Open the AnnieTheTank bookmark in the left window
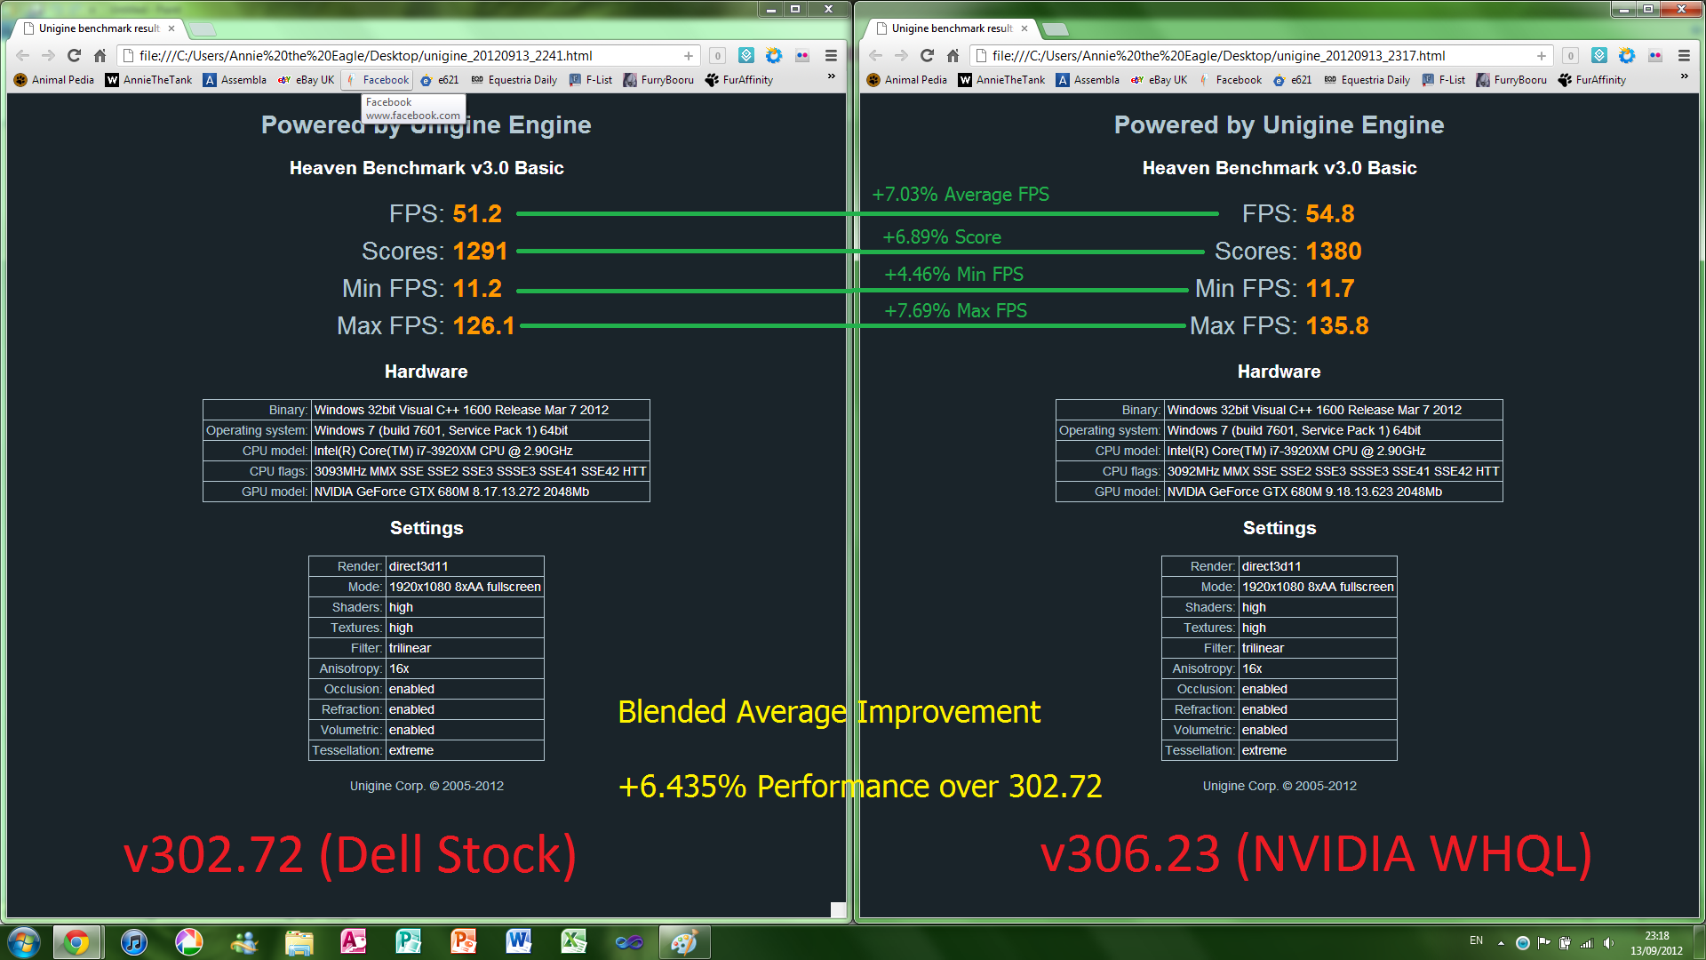The image size is (1706, 960). click(149, 80)
